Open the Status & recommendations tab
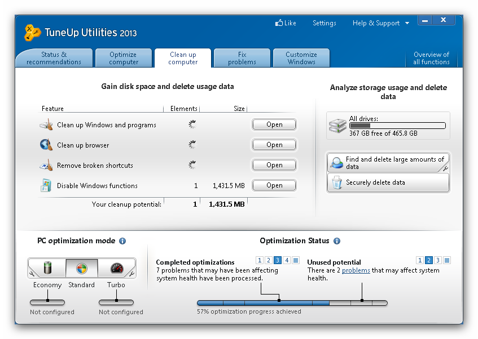The width and height of the screenshot is (478, 339). pyautogui.click(x=54, y=58)
